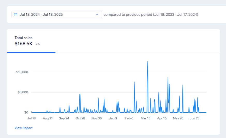
Task: Click the blue active tab underline
Action: point(31,52)
